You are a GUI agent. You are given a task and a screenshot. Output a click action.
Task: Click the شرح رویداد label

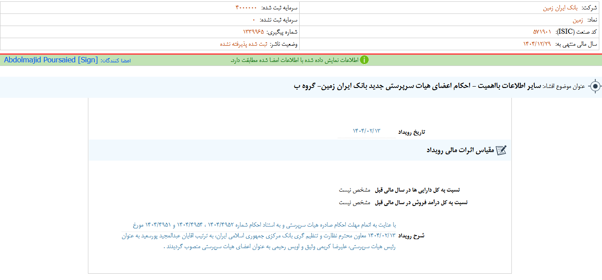(411, 236)
